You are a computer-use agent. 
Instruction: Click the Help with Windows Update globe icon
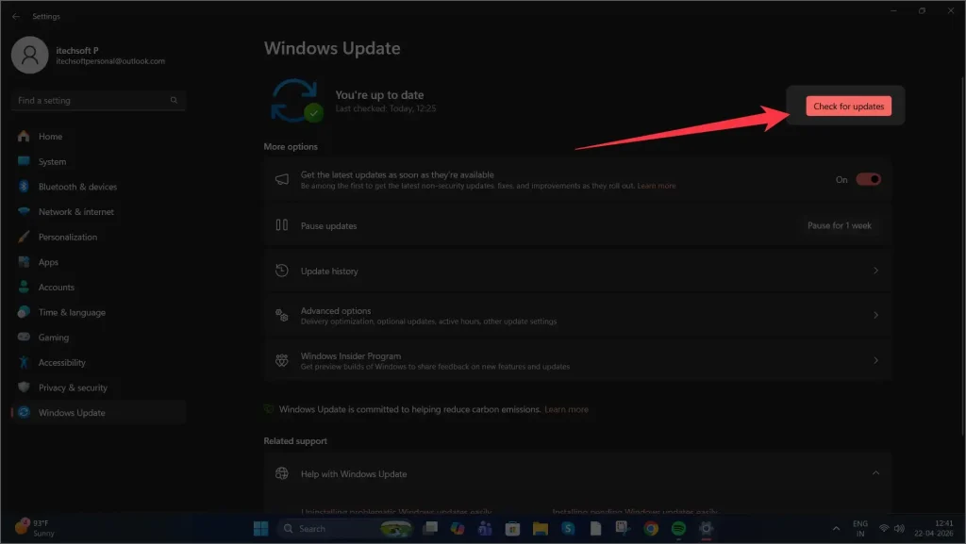pyautogui.click(x=281, y=473)
